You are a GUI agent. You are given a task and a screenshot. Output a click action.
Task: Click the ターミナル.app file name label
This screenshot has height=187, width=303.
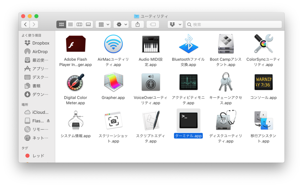[188, 136]
